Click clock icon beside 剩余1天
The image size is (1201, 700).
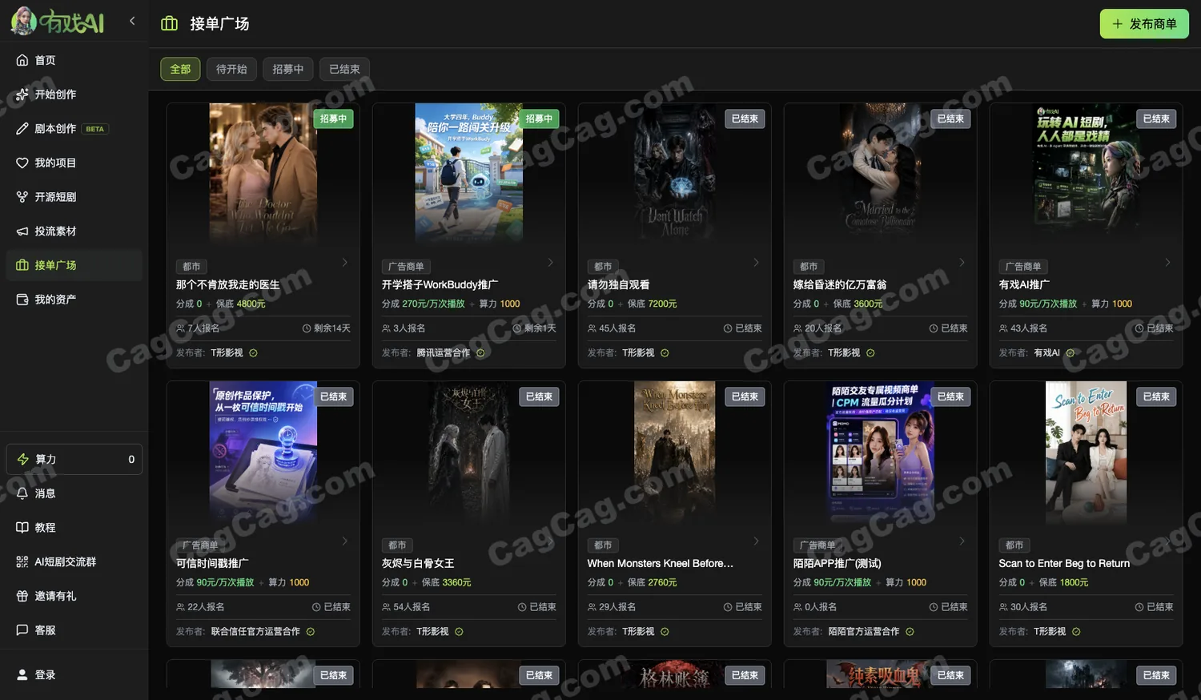tap(517, 328)
